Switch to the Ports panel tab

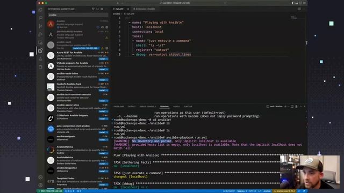coord(176,107)
